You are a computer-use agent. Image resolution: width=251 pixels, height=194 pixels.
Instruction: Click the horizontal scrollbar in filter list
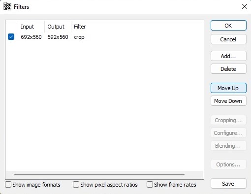pyautogui.click(x=99, y=175)
